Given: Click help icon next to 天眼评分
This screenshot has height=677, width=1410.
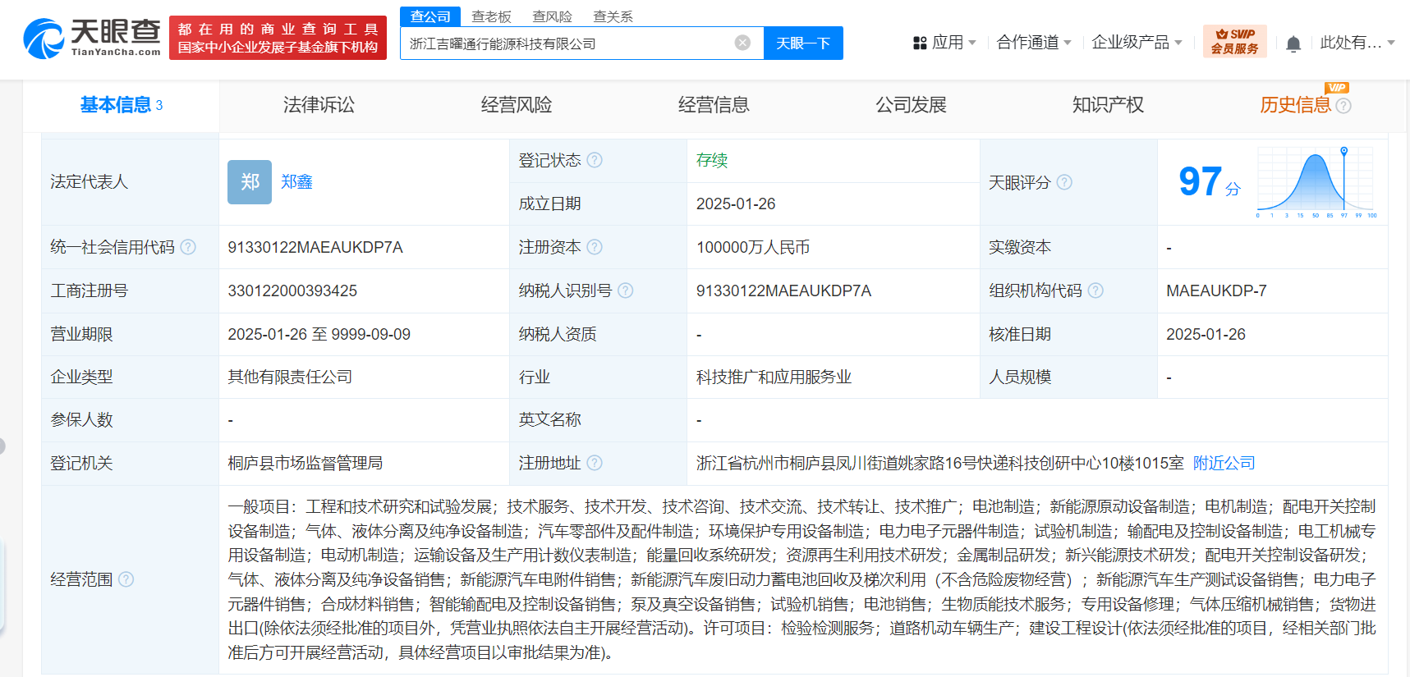Looking at the screenshot, I should (1064, 182).
